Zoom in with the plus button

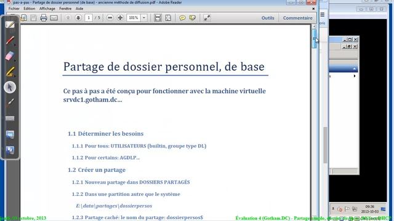click(120, 18)
